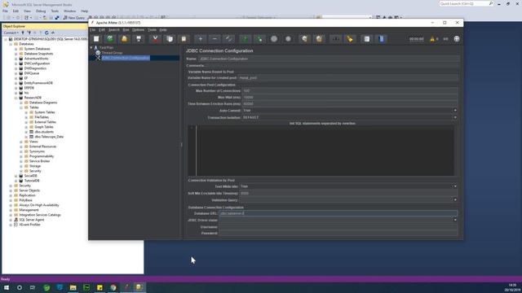This screenshot has width=522, height=293.
Task: Open the Auto Commit dropdown
Action: tap(455, 111)
